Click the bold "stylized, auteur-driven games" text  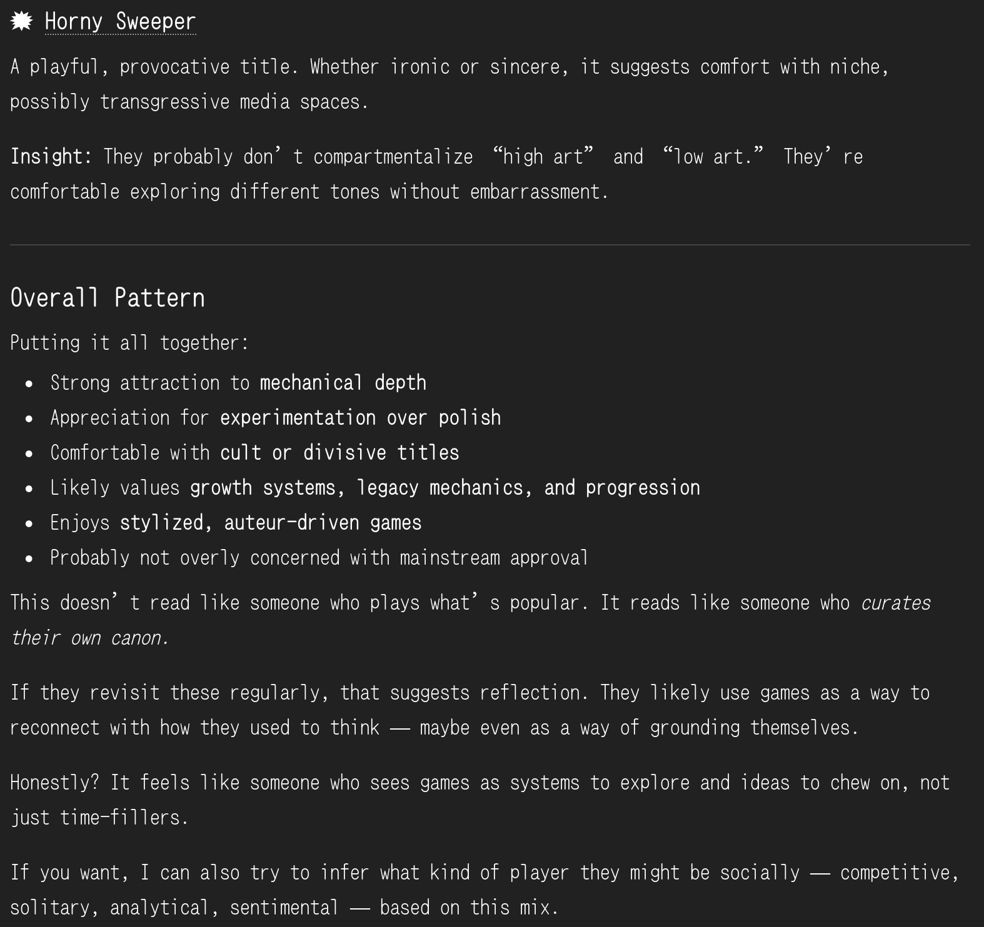pos(270,522)
